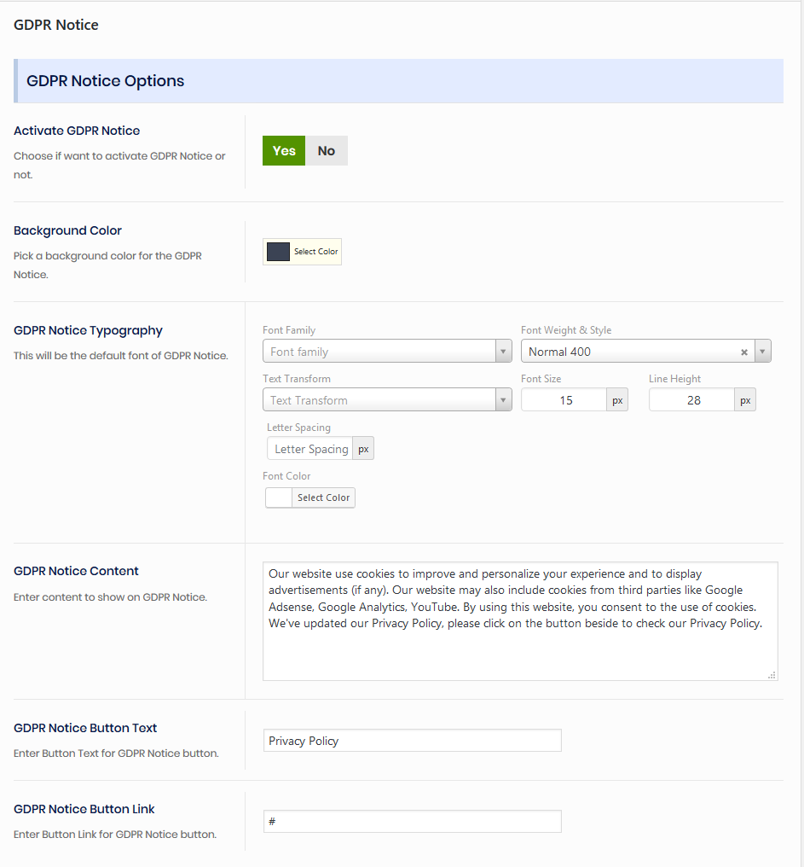Click the dark Background Color swatch
This screenshot has height=867, width=804.
pyautogui.click(x=279, y=252)
